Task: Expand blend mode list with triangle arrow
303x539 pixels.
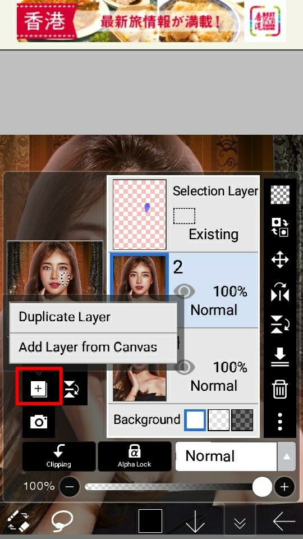Action: click(286, 456)
